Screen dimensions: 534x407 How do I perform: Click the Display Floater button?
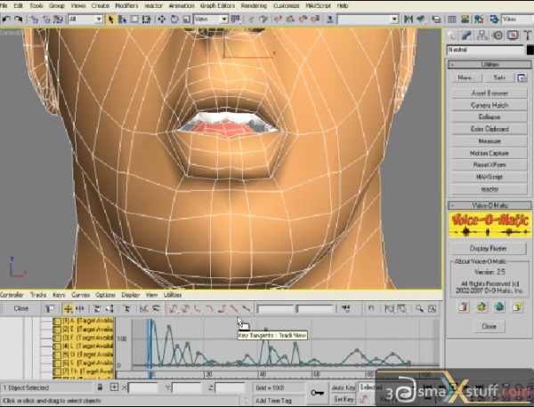pyautogui.click(x=489, y=249)
